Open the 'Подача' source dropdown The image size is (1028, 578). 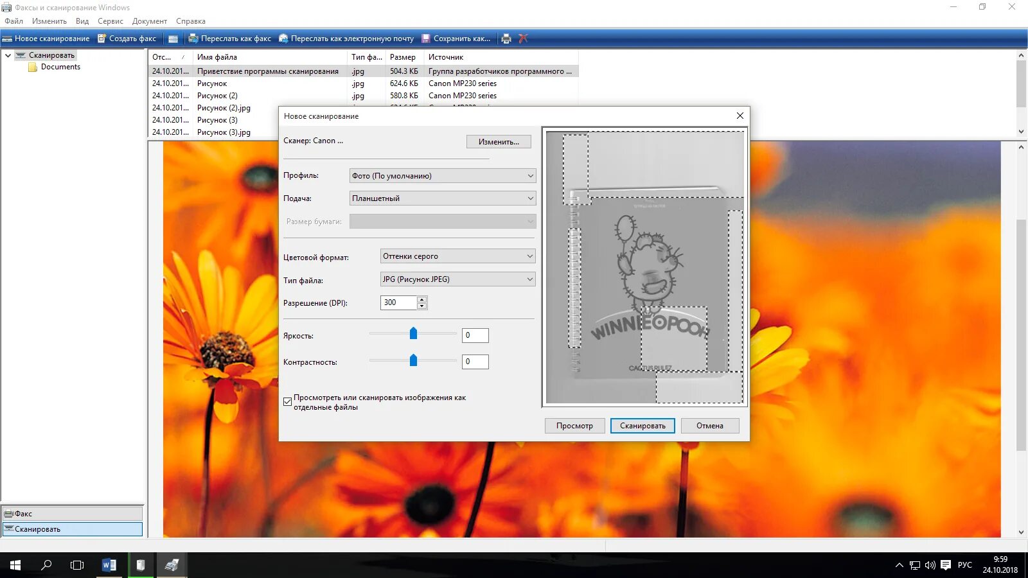tap(443, 198)
